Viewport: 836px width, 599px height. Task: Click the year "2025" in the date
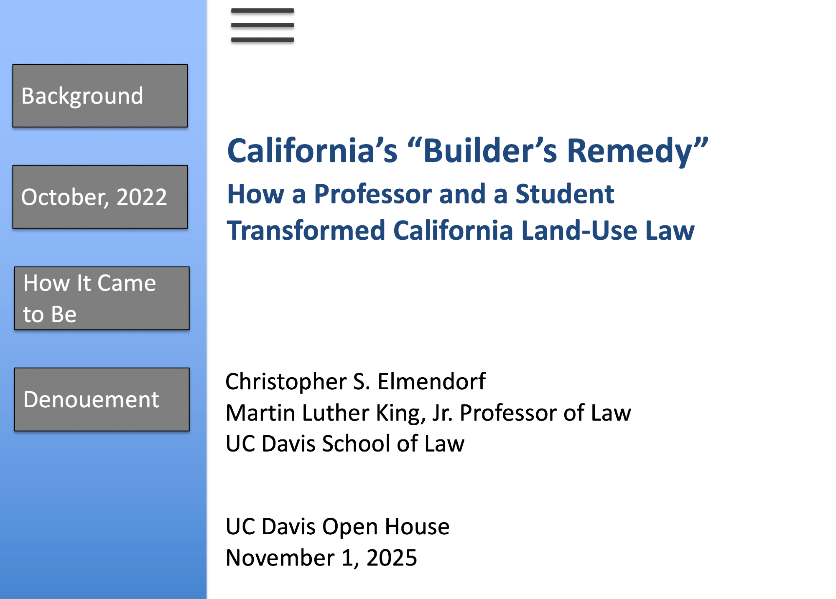[392, 558]
